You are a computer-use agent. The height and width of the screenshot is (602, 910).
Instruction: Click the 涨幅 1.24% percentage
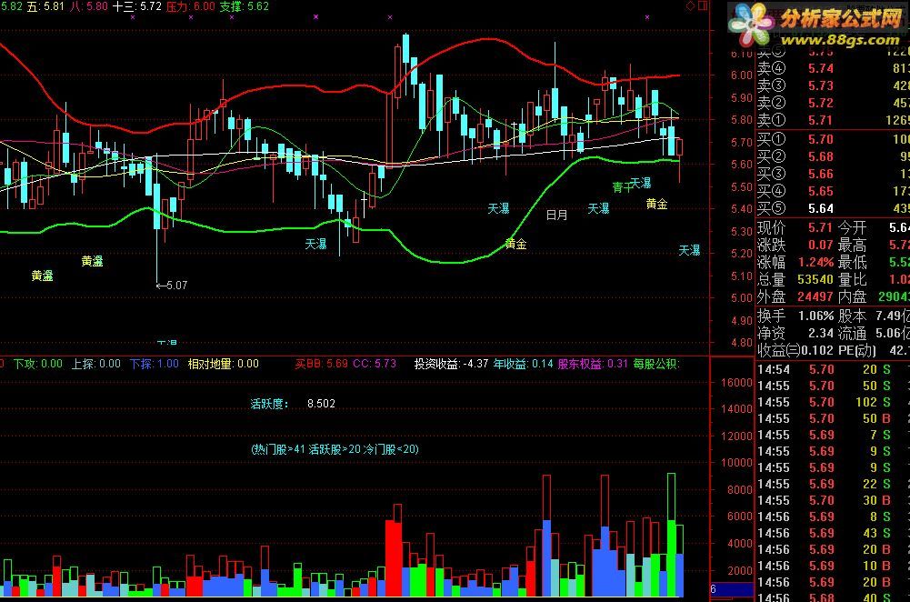point(795,263)
